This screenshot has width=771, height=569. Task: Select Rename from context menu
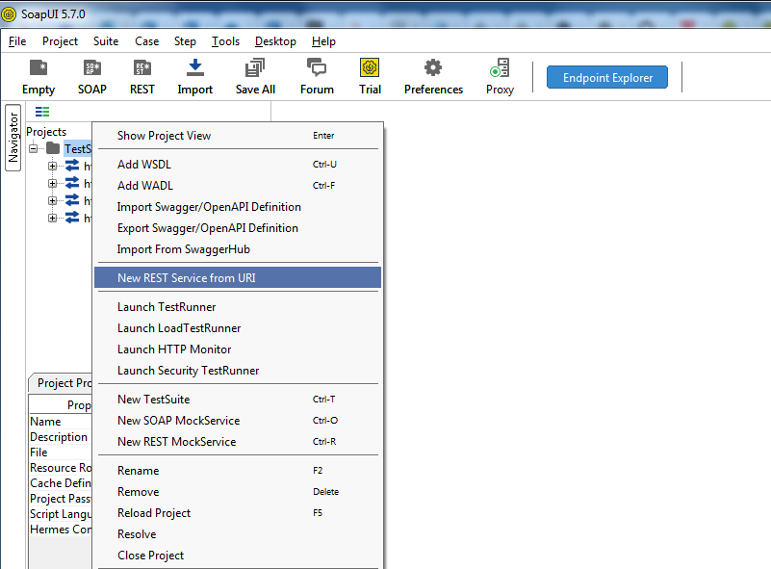[238, 471]
